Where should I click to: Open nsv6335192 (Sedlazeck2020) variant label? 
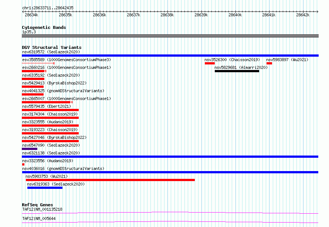point(51,75)
